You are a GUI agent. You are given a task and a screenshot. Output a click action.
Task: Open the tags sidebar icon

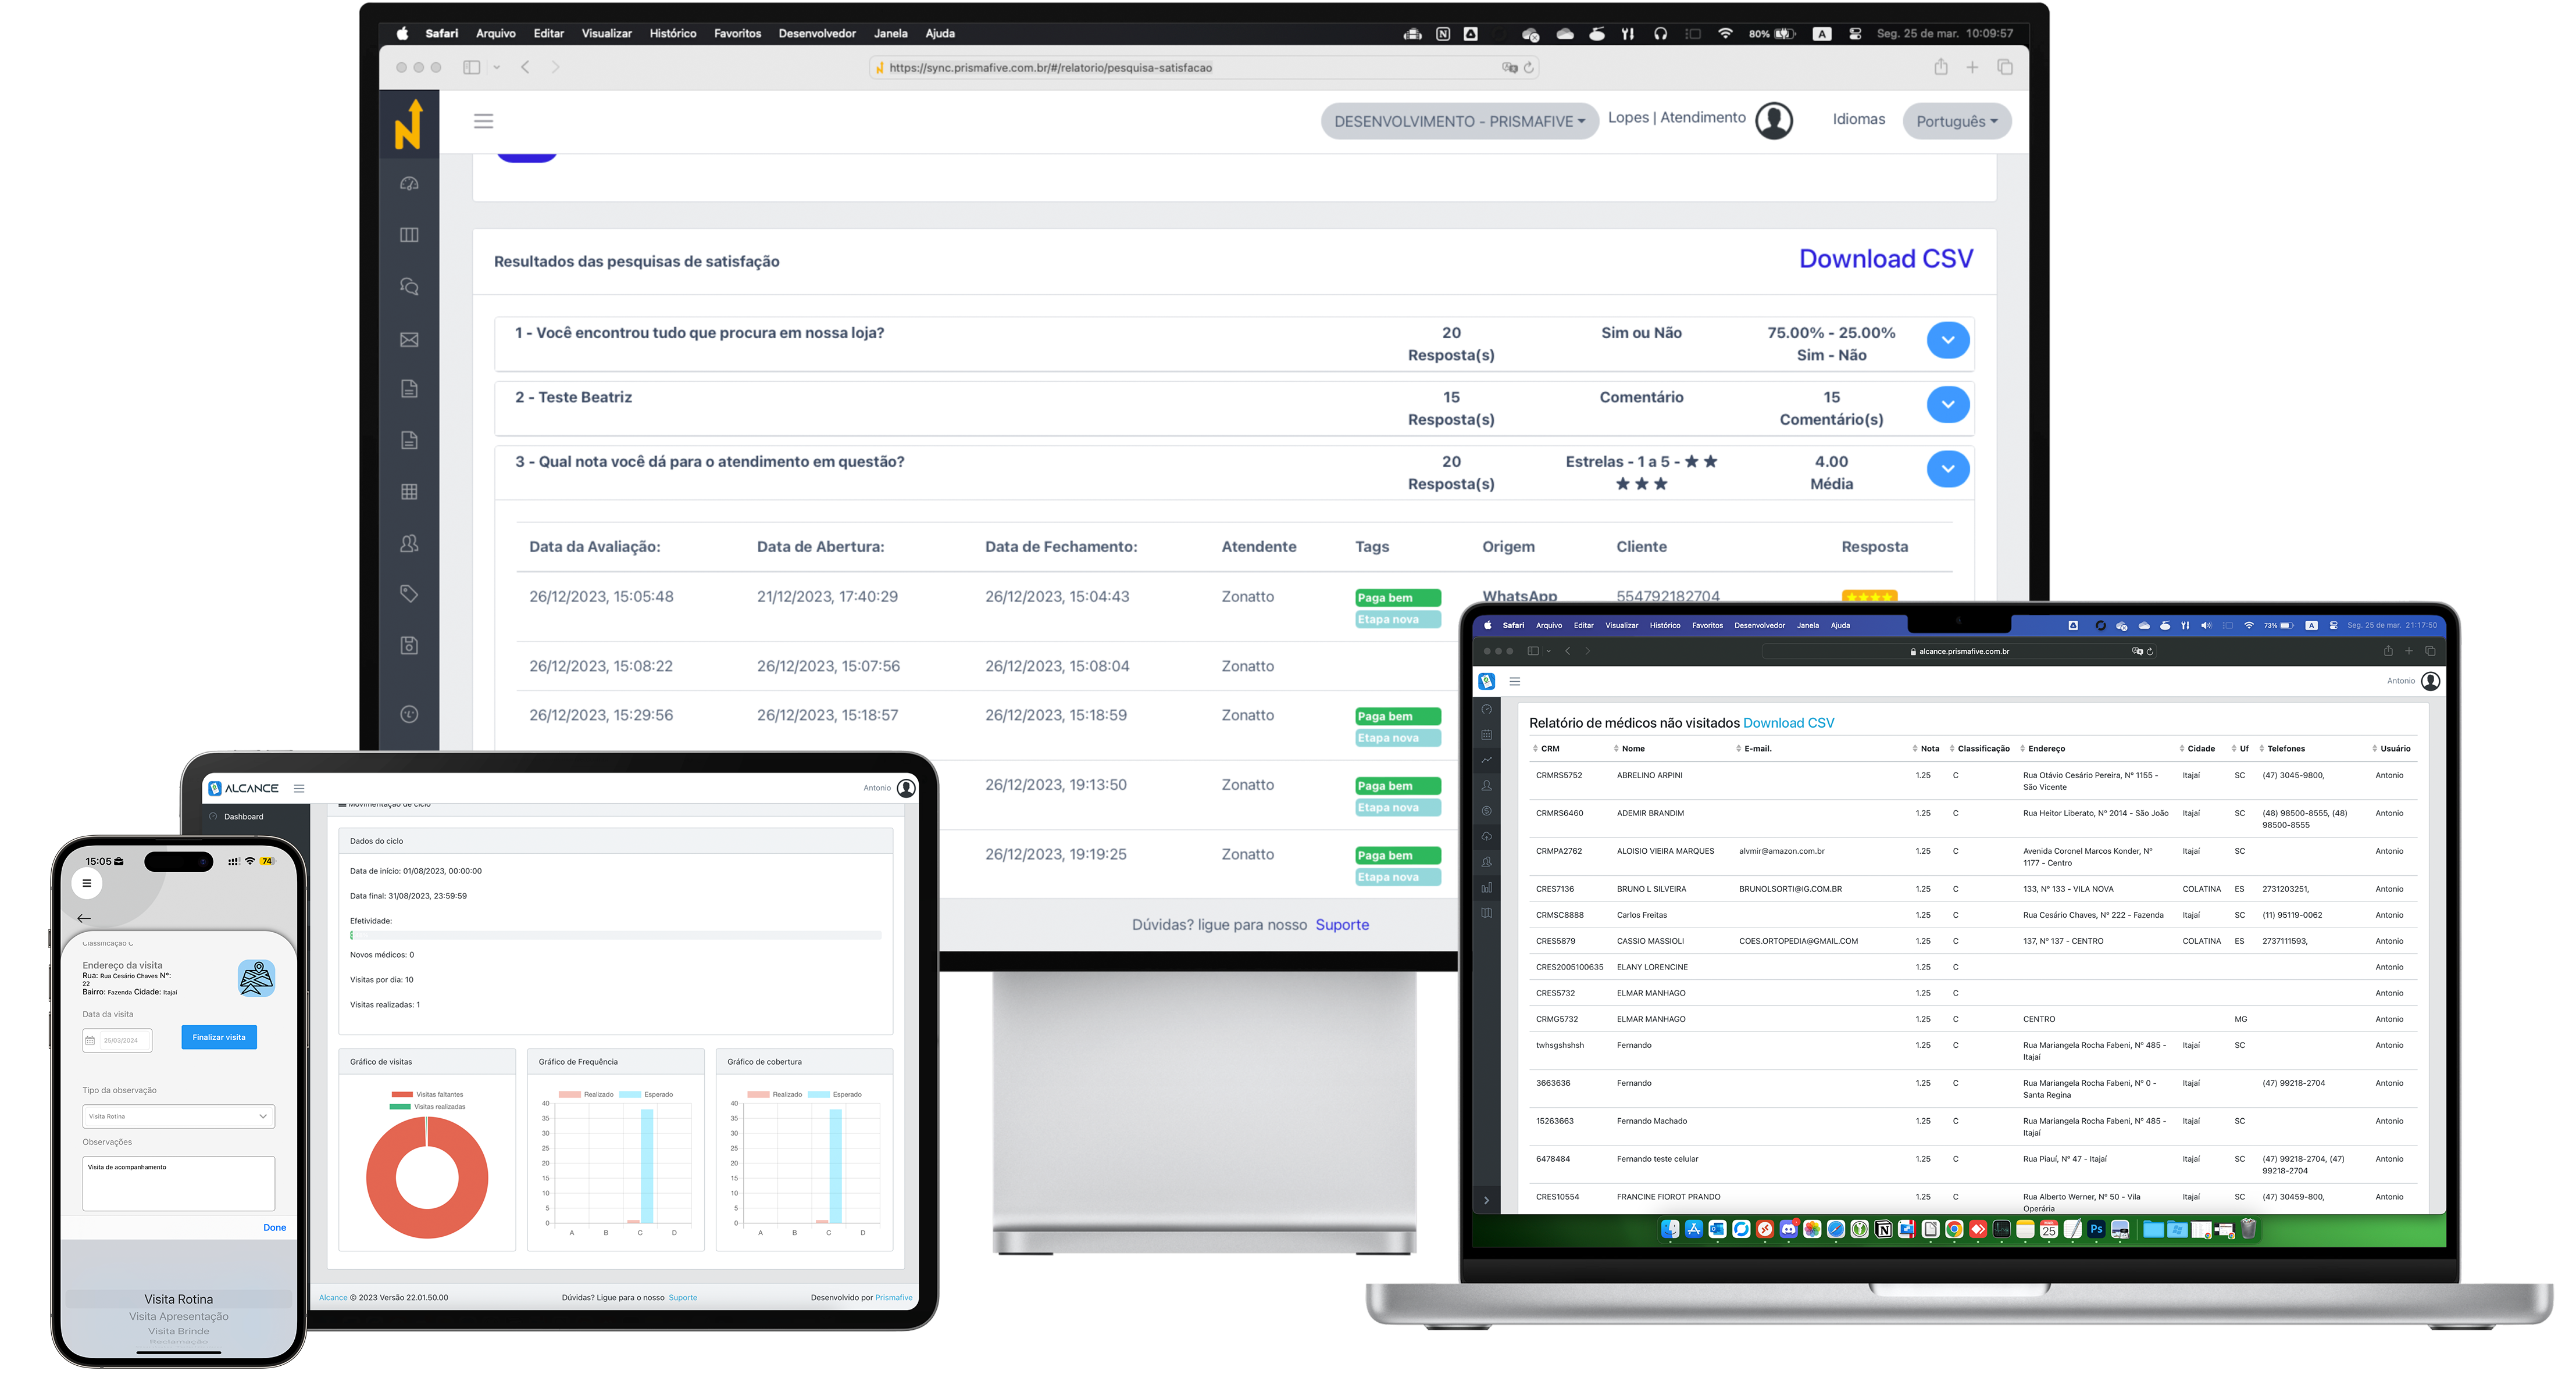coord(409,593)
